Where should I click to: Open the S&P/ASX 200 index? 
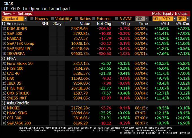[x=19, y=123]
